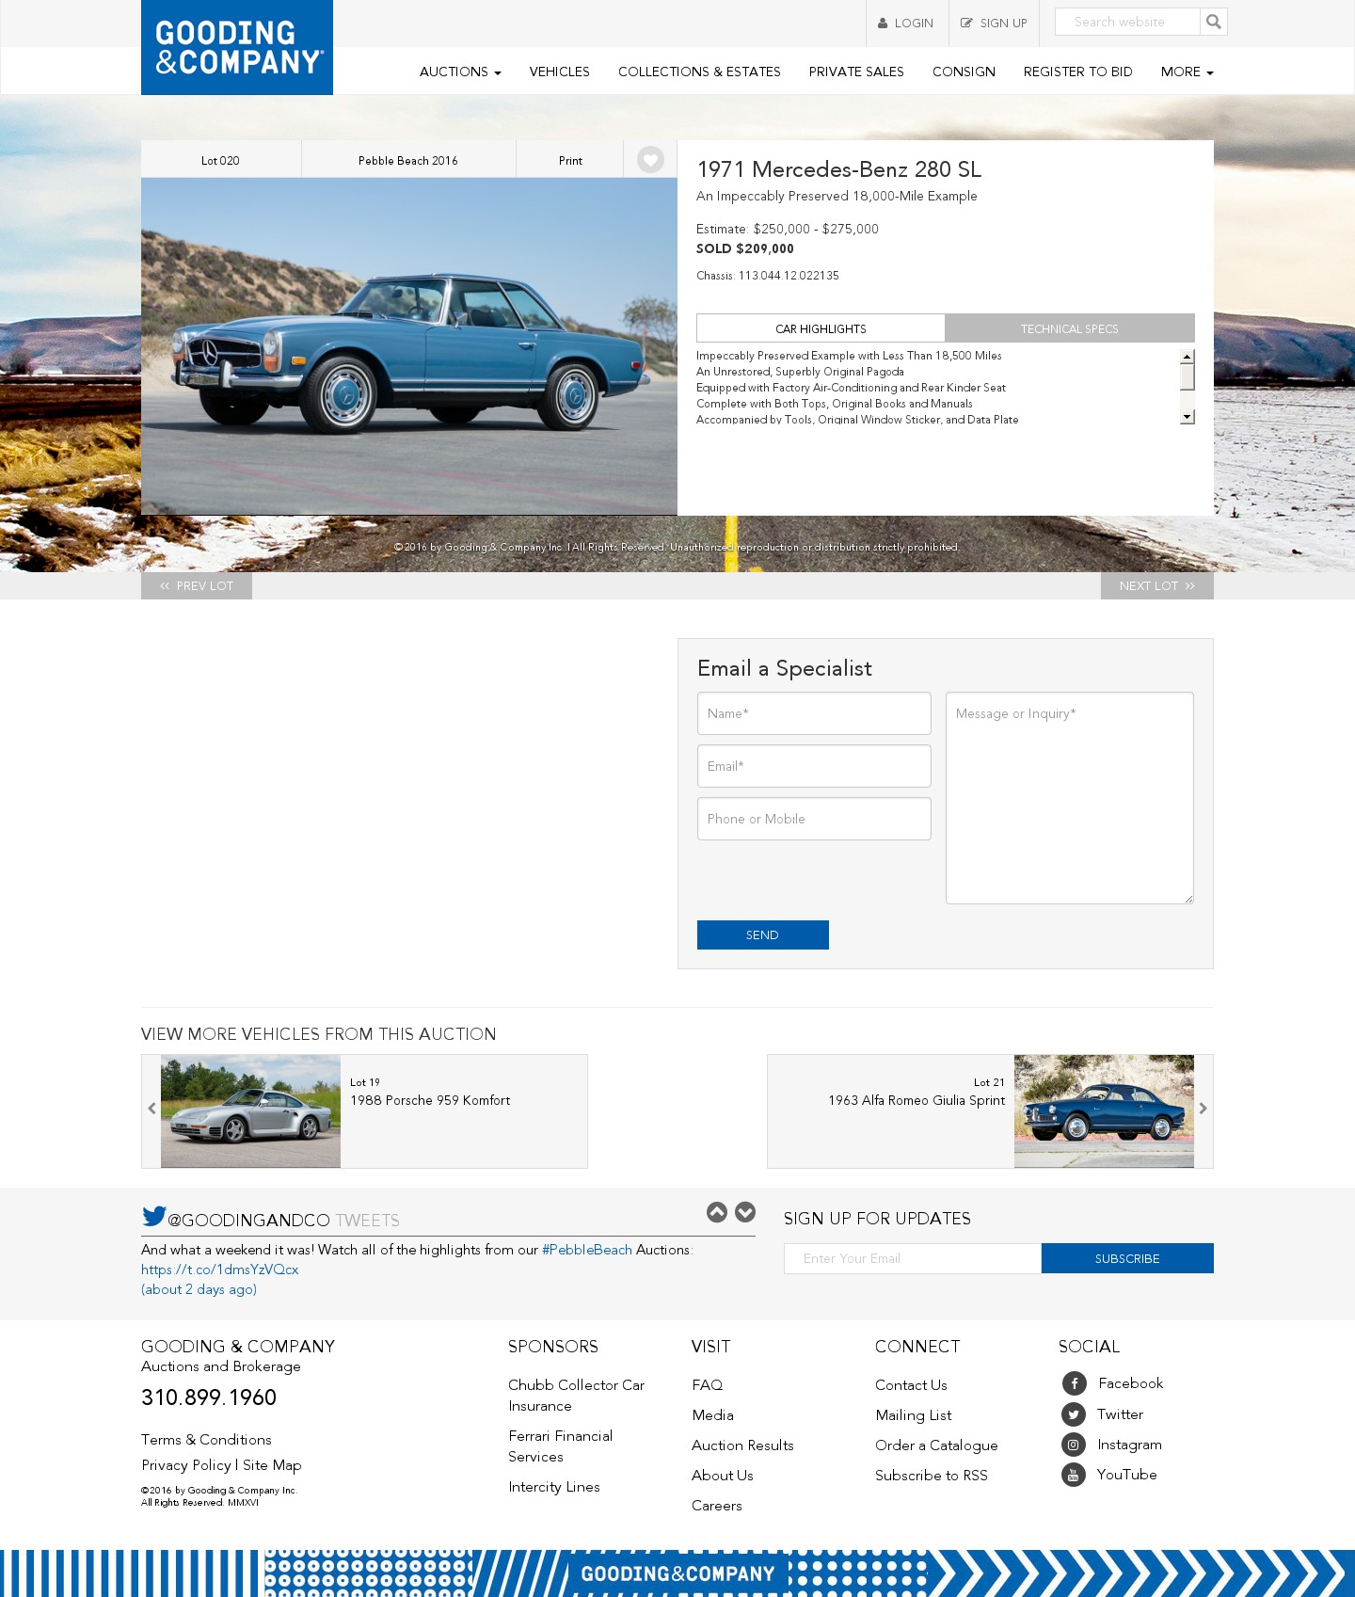Go to NEXT LOT
Image resolution: width=1355 pixels, height=1597 pixels.
pyautogui.click(x=1157, y=585)
